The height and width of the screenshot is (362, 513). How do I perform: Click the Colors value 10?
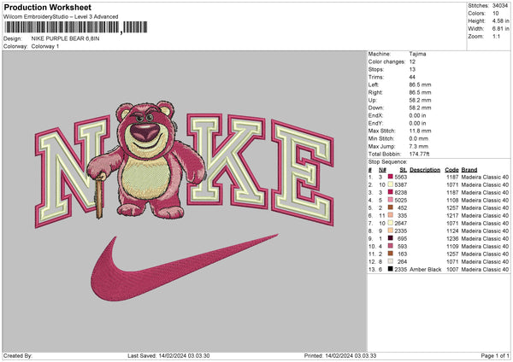click(496, 14)
